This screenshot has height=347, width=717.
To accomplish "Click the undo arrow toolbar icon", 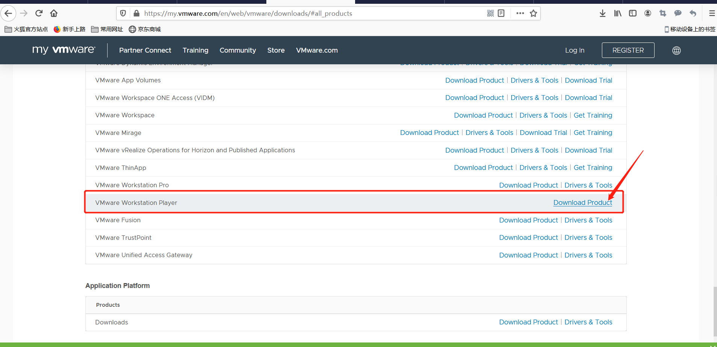I will 693,14.
